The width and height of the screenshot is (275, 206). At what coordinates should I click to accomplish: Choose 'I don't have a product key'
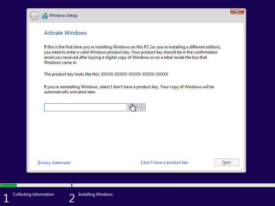point(164,162)
